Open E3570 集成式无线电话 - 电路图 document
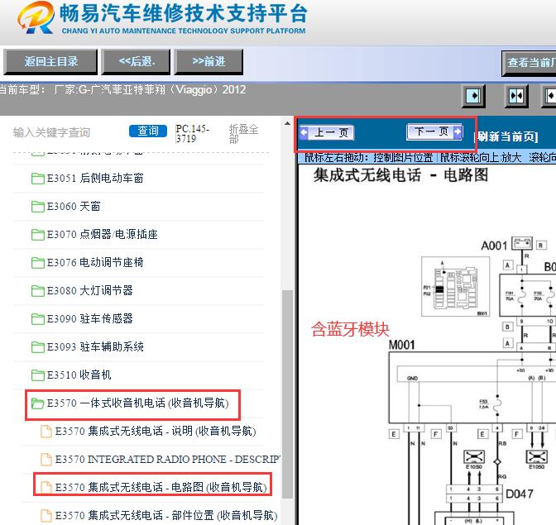Image resolution: width=556 pixels, height=525 pixels. (154, 487)
